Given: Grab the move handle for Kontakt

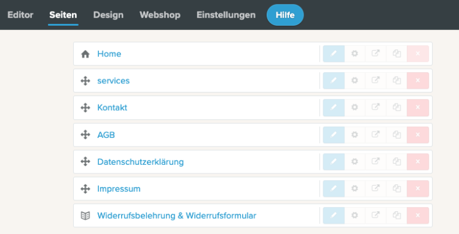Looking at the screenshot, I should point(85,108).
